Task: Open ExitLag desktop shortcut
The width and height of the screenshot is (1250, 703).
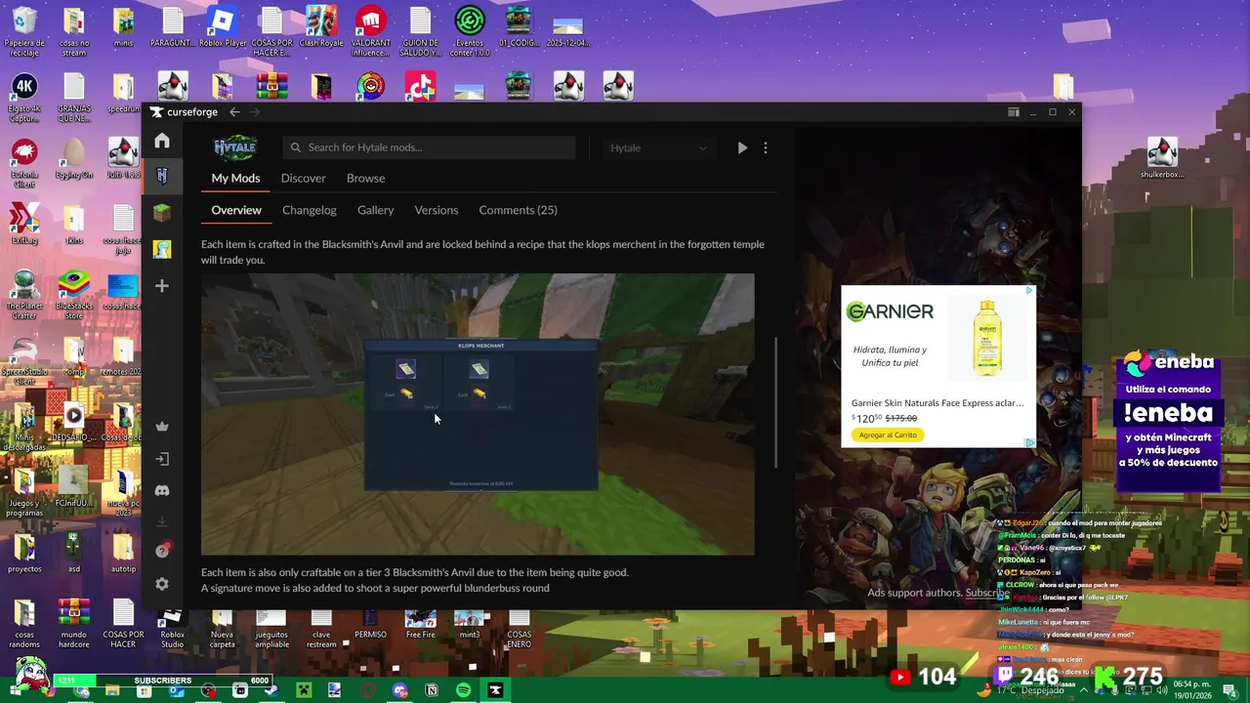Action: [24, 224]
